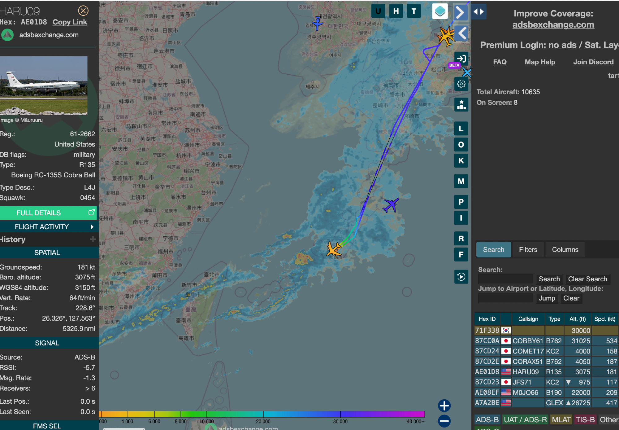Image resolution: width=619 pixels, height=430 pixels.
Task: Open the statistics podium icon
Action: click(461, 105)
